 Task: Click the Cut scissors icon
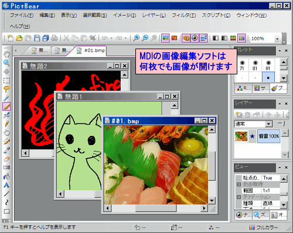click(66, 38)
